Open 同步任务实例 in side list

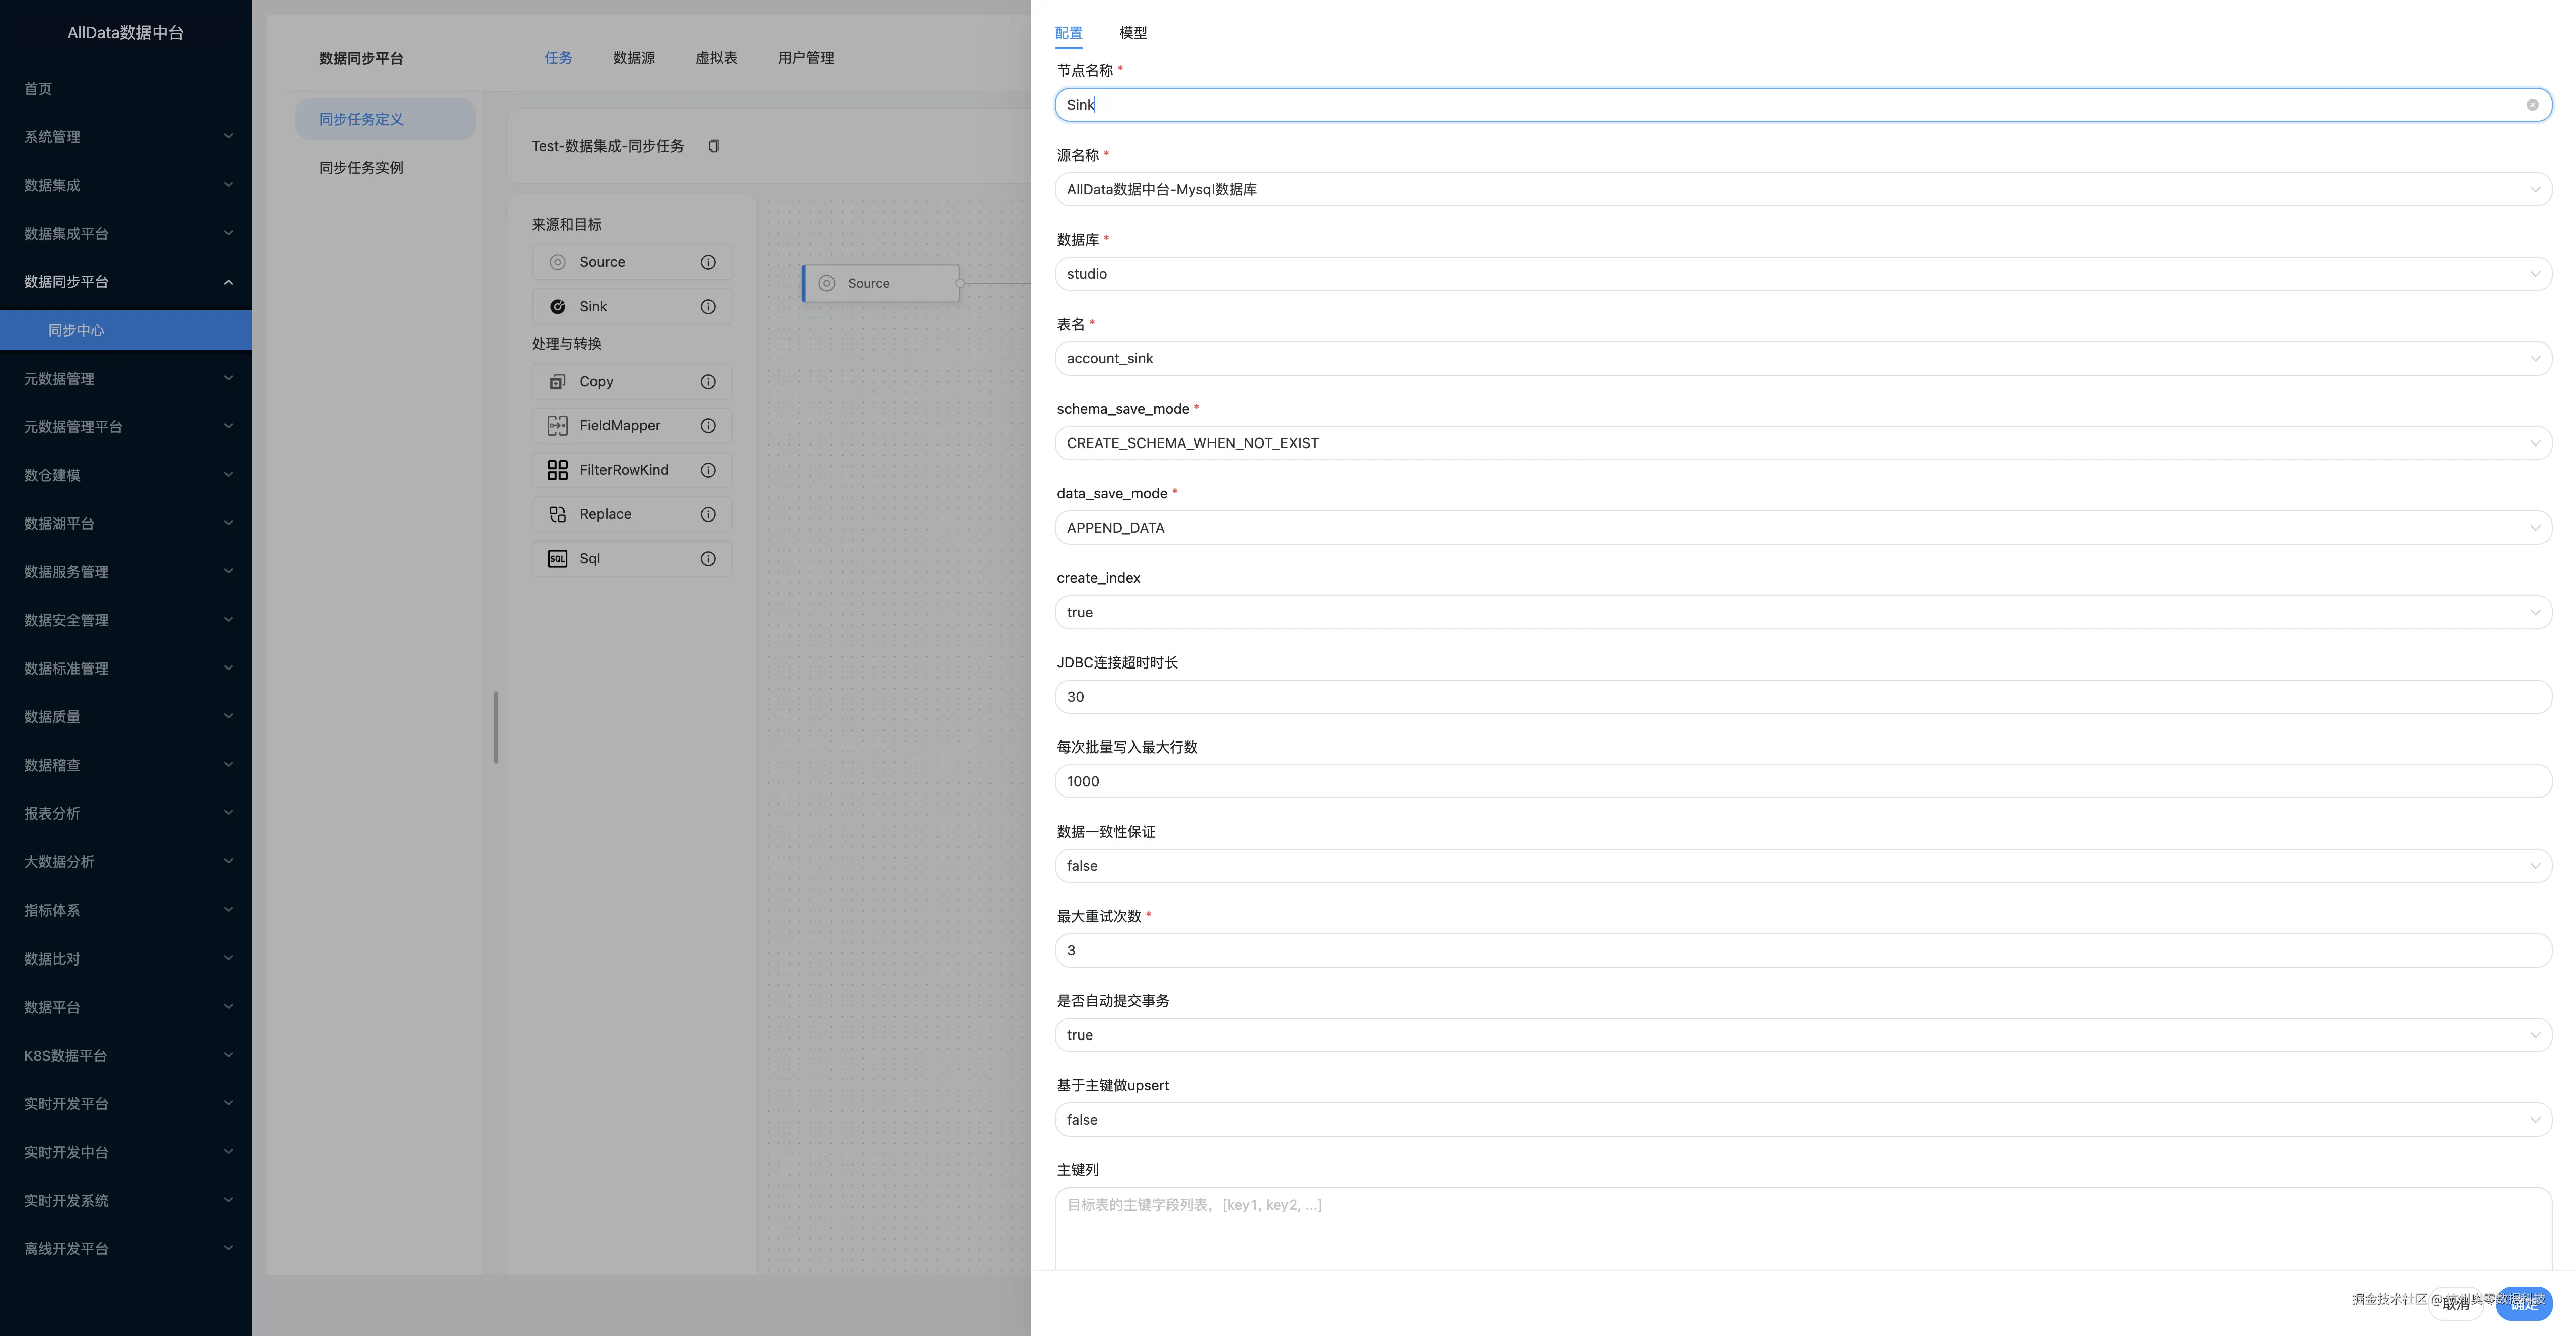(361, 168)
